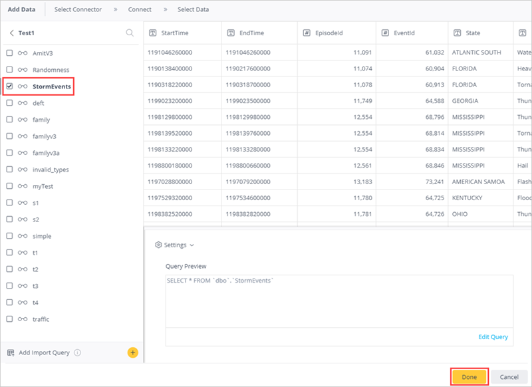Image resolution: width=532 pixels, height=387 pixels.
Task: Check the AmitV3 table checkbox
Action: (x=9, y=53)
